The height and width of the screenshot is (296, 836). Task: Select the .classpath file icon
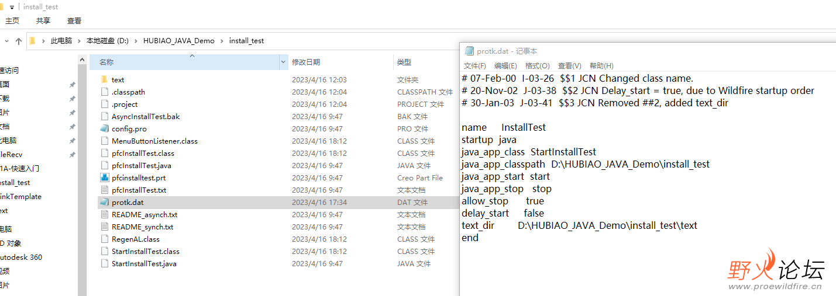click(104, 92)
